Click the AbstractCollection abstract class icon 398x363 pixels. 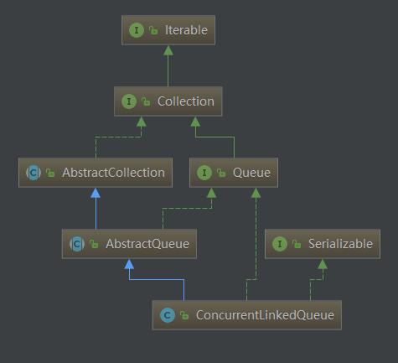(34, 173)
